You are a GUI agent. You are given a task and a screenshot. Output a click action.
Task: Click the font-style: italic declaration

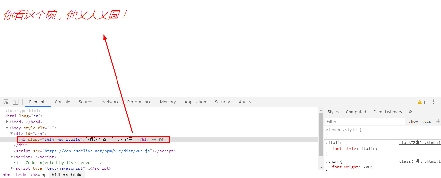coord(355,149)
